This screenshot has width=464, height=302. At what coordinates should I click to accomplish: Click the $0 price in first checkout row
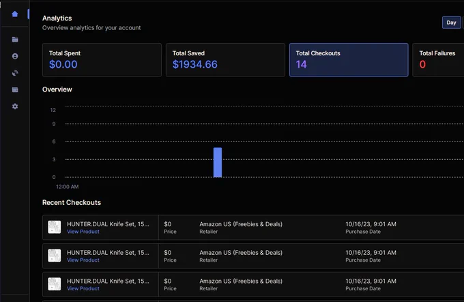click(168, 224)
